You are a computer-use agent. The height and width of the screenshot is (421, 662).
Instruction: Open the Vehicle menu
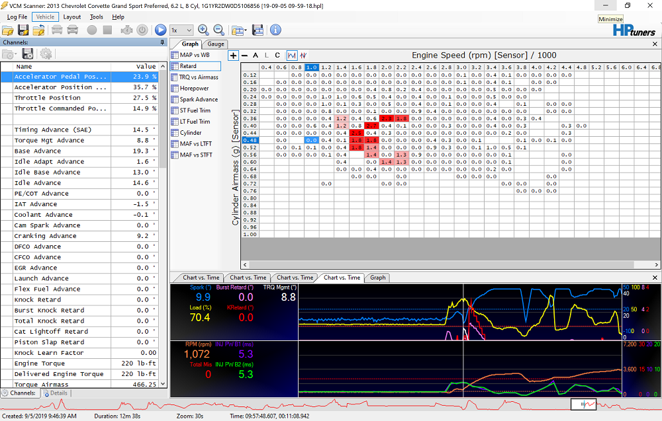(45, 17)
